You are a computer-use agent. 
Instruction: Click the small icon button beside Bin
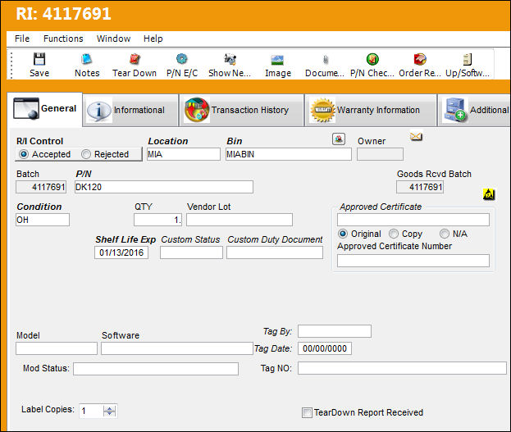pos(339,139)
